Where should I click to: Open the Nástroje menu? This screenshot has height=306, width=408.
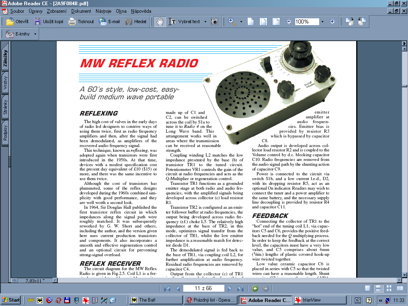pos(103,11)
